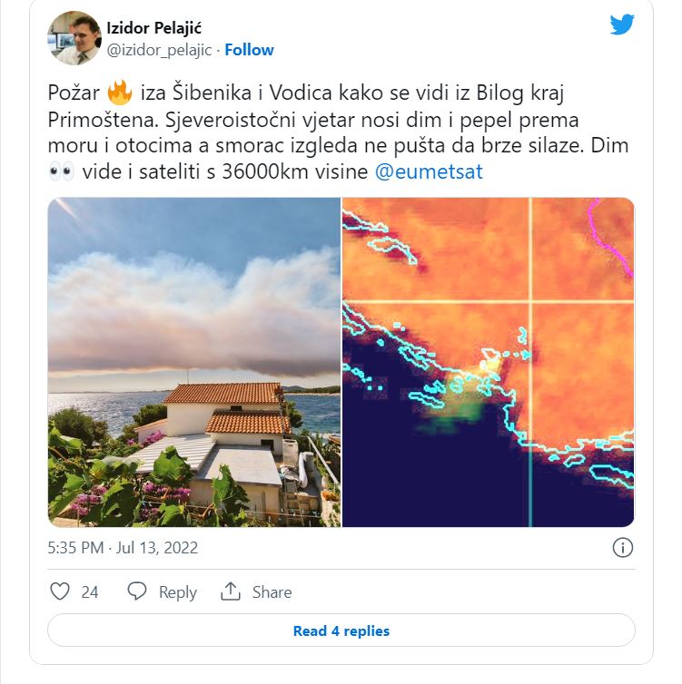Image resolution: width=682 pixels, height=684 pixels.
Task: Click the reply speech bubble icon
Action: click(x=137, y=591)
